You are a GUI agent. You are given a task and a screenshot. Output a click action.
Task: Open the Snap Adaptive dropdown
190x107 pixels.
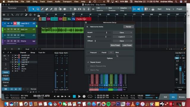[x=125, y=8]
